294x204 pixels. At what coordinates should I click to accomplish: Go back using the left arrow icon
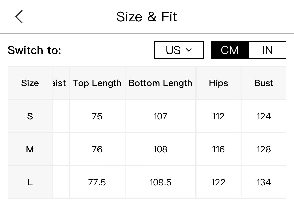point(19,17)
